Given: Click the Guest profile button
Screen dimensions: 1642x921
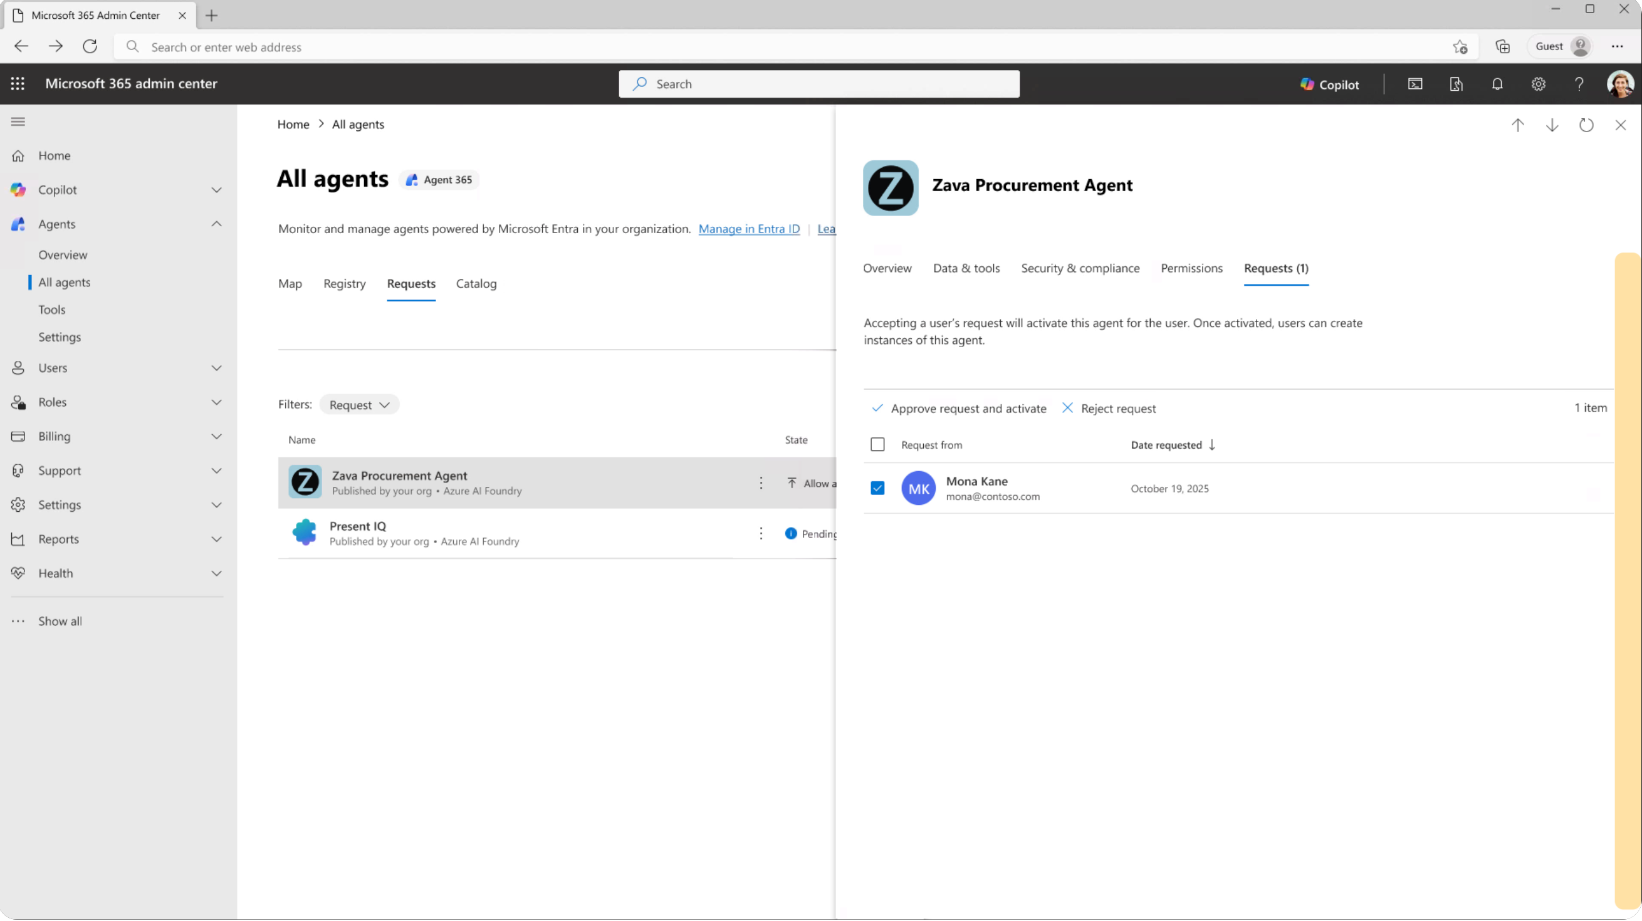Looking at the screenshot, I should tap(1562, 46).
